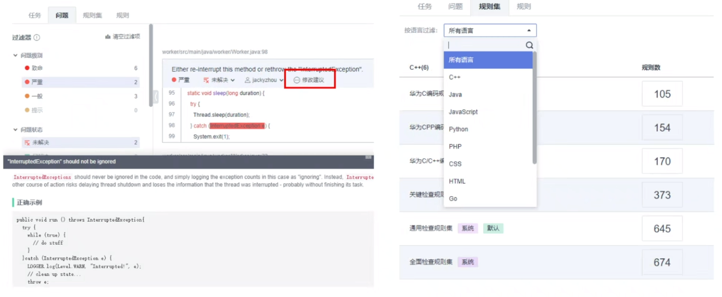Click the 修改建议 ellipsis bubble icon
Image resolution: width=722 pixels, height=297 pixels.
tap(297, 80)
